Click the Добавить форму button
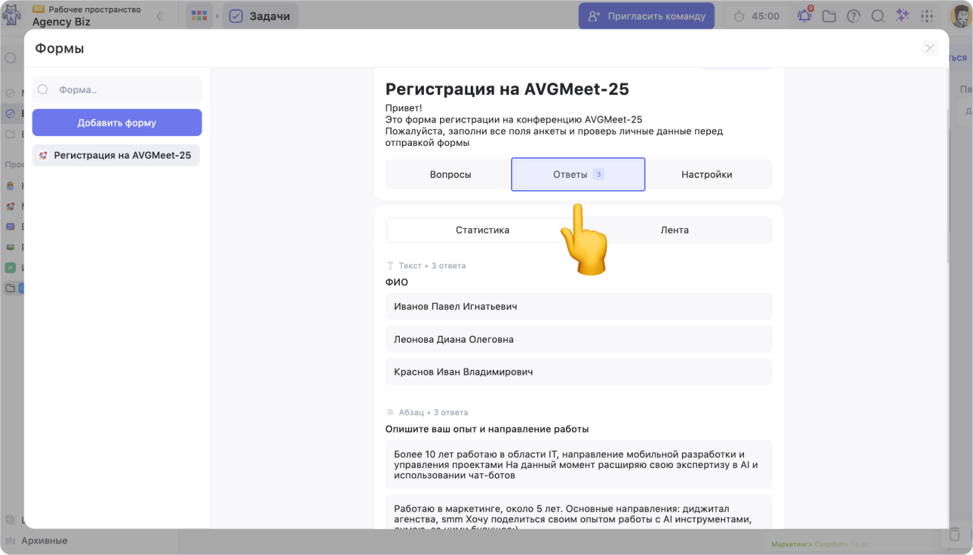973x555 pixels. pyautogui.click(x=117, y=123)
